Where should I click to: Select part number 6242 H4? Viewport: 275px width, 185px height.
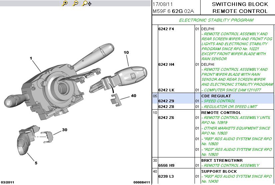pos(166,64)
